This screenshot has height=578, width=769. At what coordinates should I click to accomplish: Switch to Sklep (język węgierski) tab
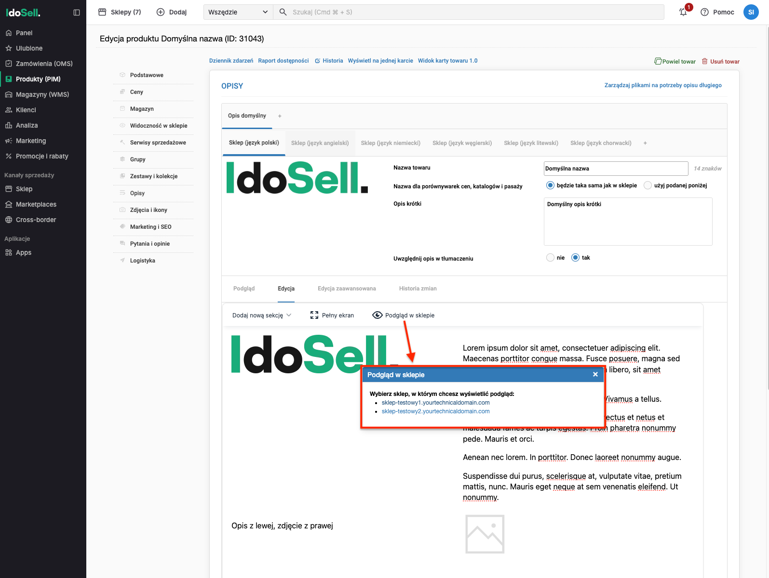point(462,143)
